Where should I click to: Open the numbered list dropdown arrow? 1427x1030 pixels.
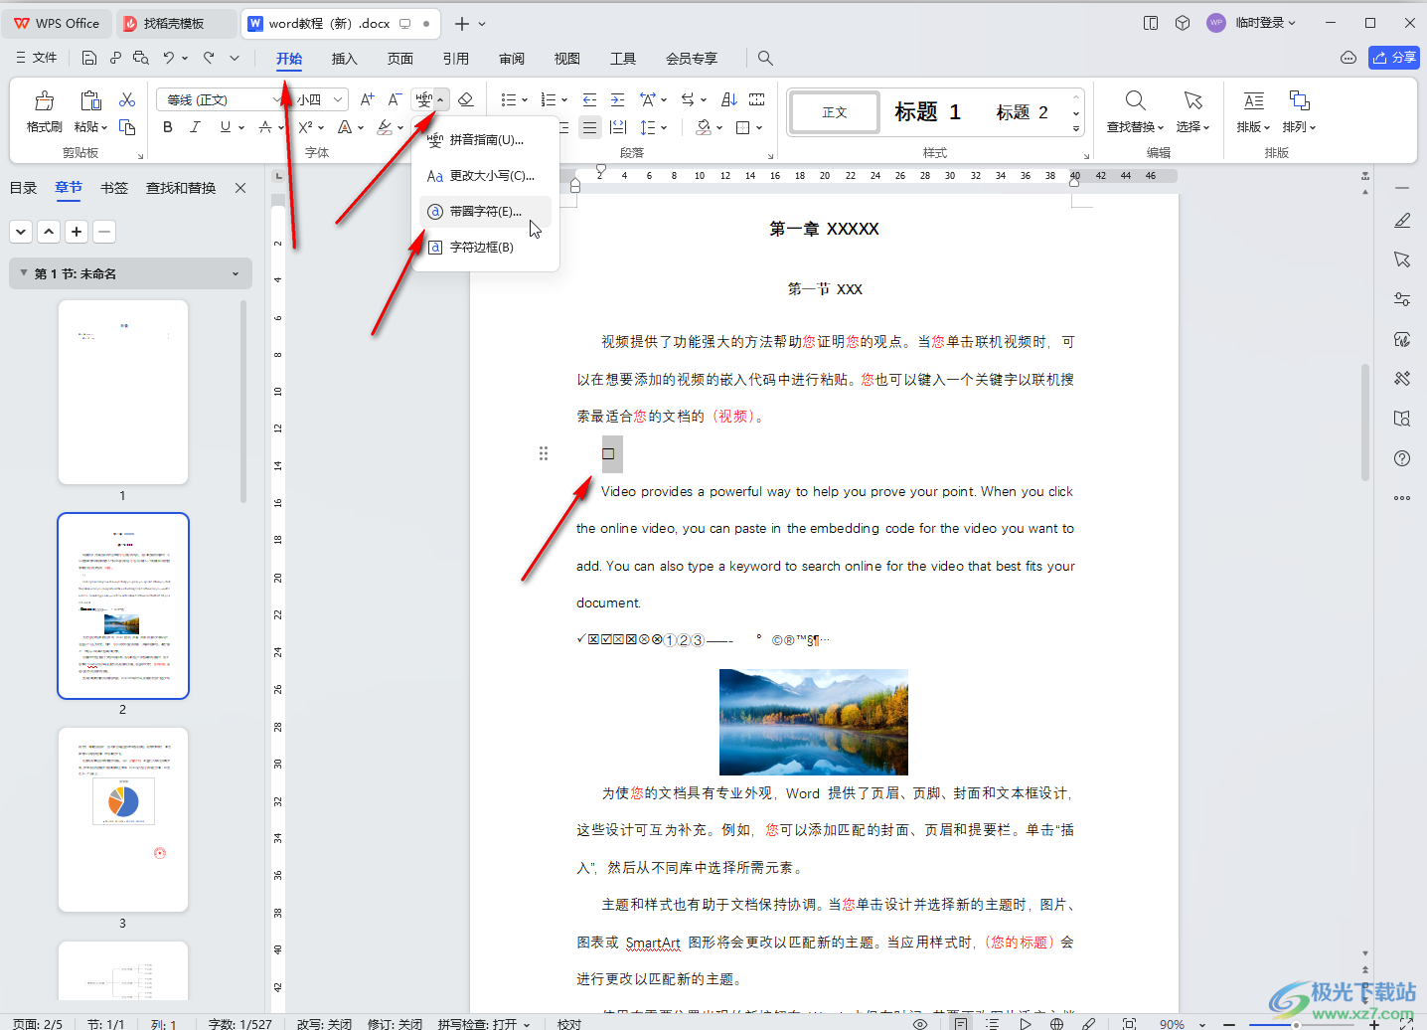563,99
